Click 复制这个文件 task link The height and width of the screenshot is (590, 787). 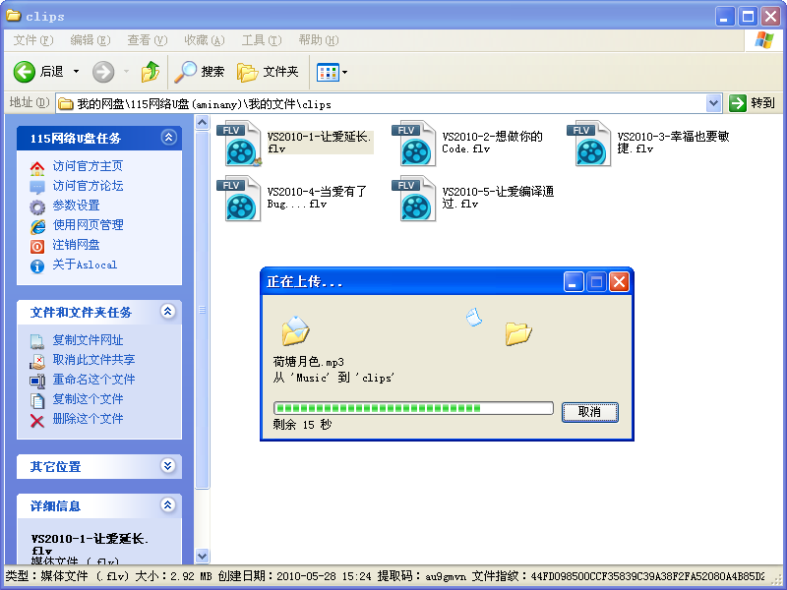click(88, 399)
